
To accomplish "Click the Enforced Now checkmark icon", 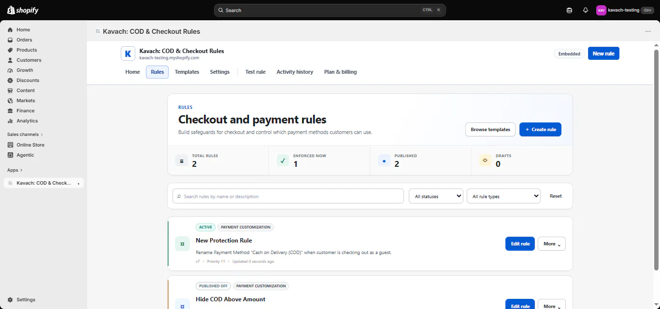I will 283,161.
